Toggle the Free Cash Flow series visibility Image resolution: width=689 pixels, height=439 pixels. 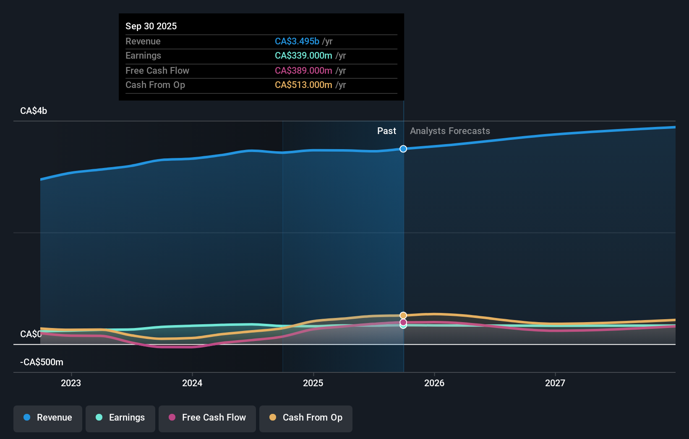(x=207, y=418)
